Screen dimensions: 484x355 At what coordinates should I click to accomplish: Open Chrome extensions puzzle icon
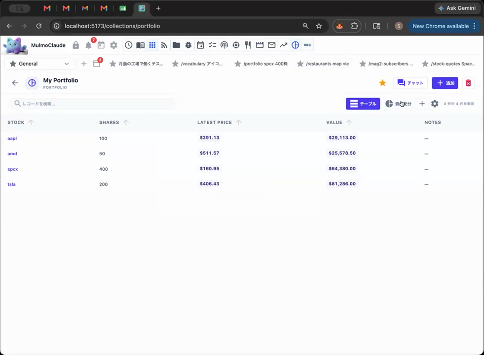pos(354,26)
